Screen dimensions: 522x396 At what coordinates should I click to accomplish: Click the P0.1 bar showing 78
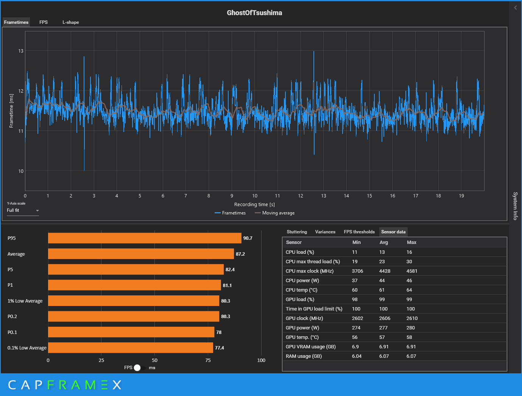131,332
